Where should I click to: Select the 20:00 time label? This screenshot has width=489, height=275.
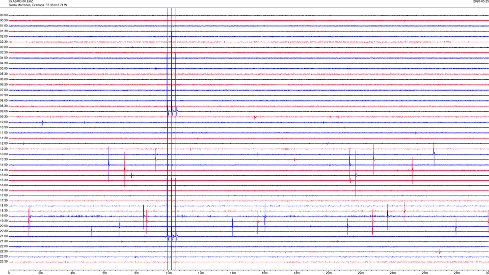point(4,226)
